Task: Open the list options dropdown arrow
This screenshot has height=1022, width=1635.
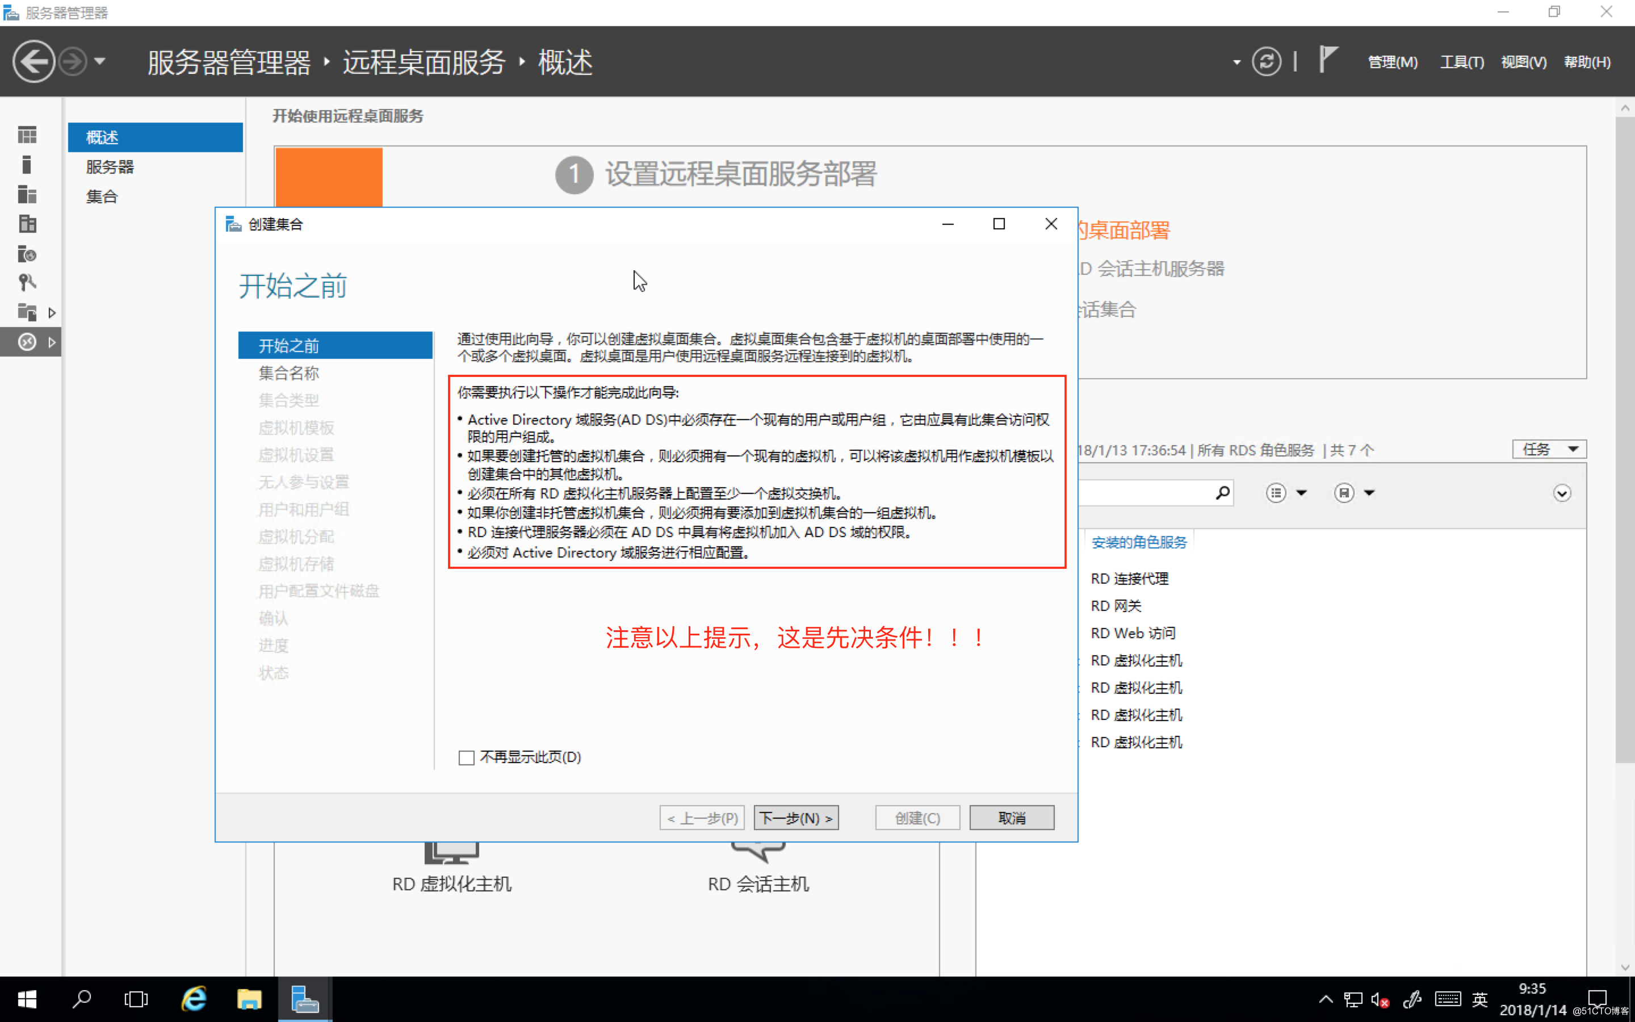Action: pyautogui.click(x=1301, y=493)
